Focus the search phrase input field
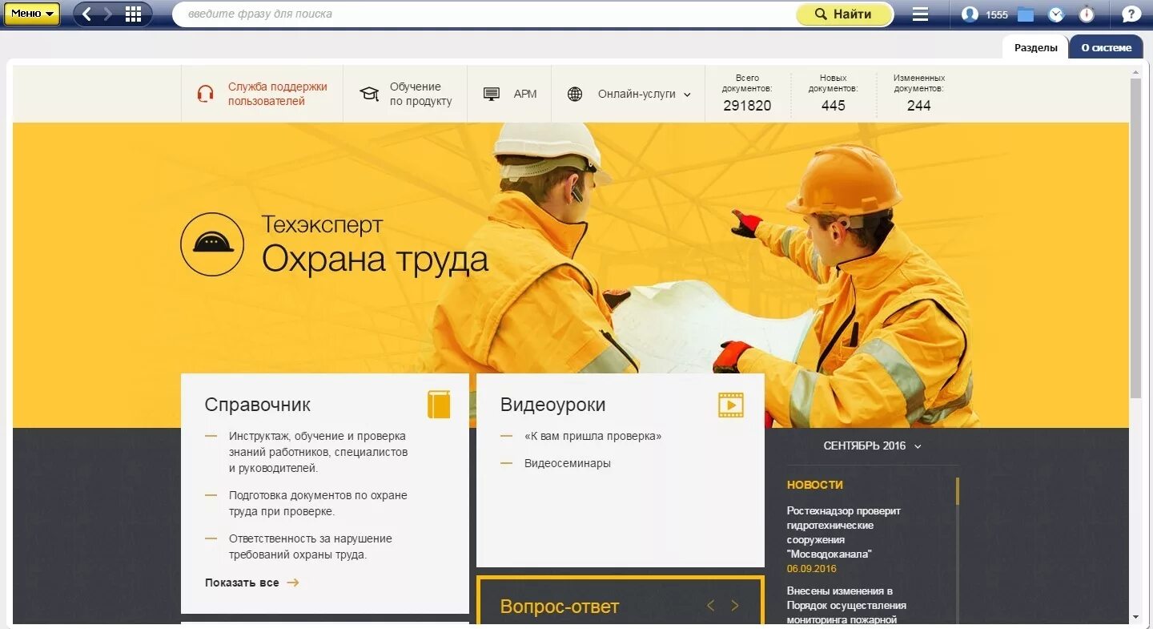The height and width of the screenshot is (629, 1153). click(x=484, y=14)
